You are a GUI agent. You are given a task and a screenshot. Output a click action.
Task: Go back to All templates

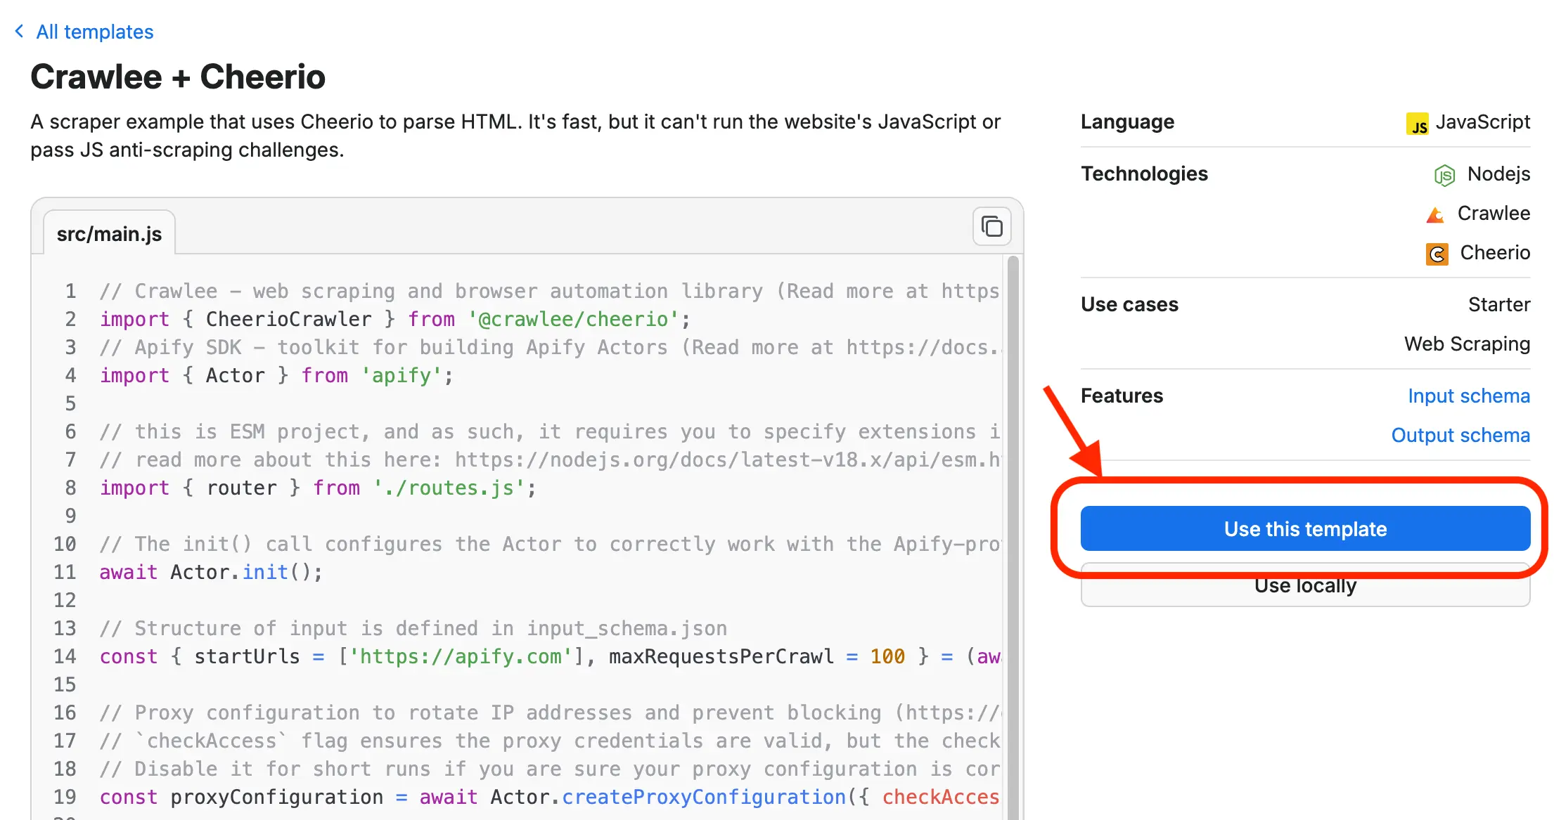point(95,32)
